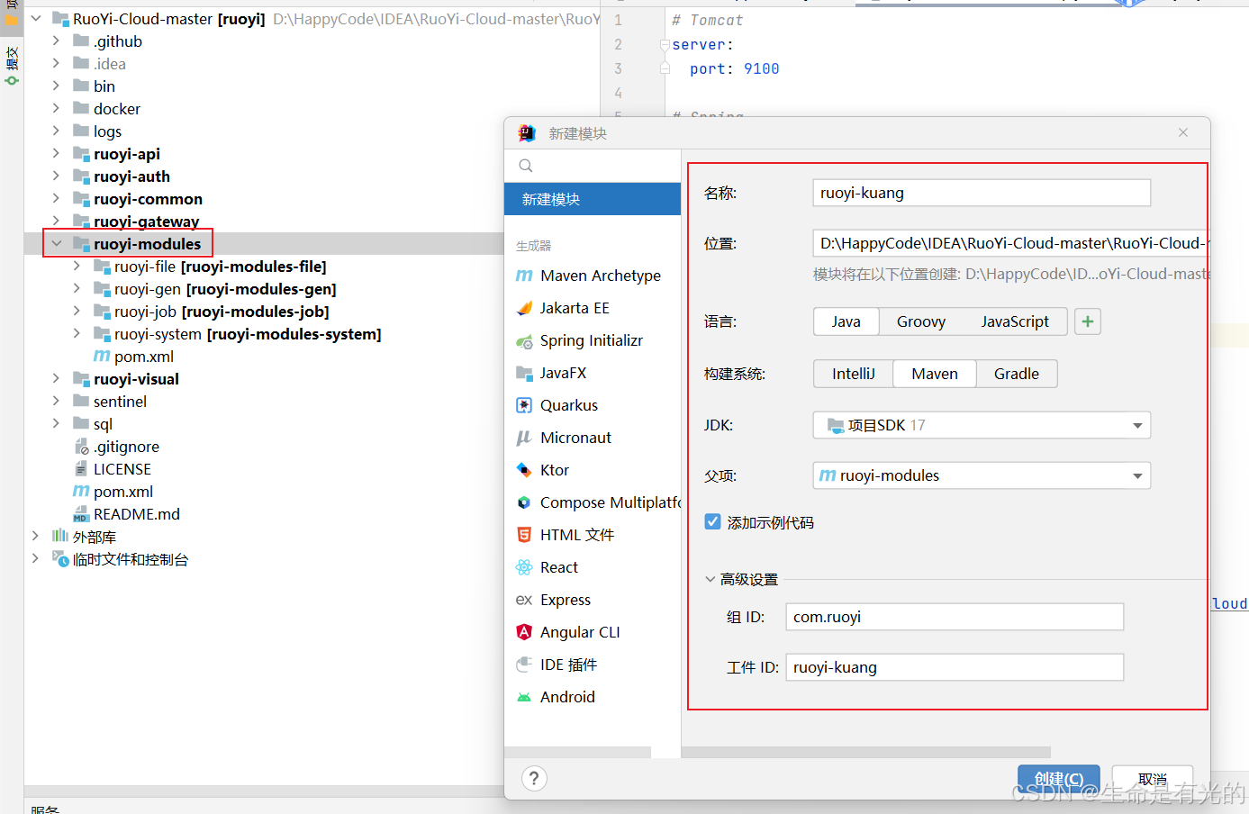Open the help question mark button
The width and height of the screenshot is (1249, 814).
pyautogui.click(x=534, y=779)
